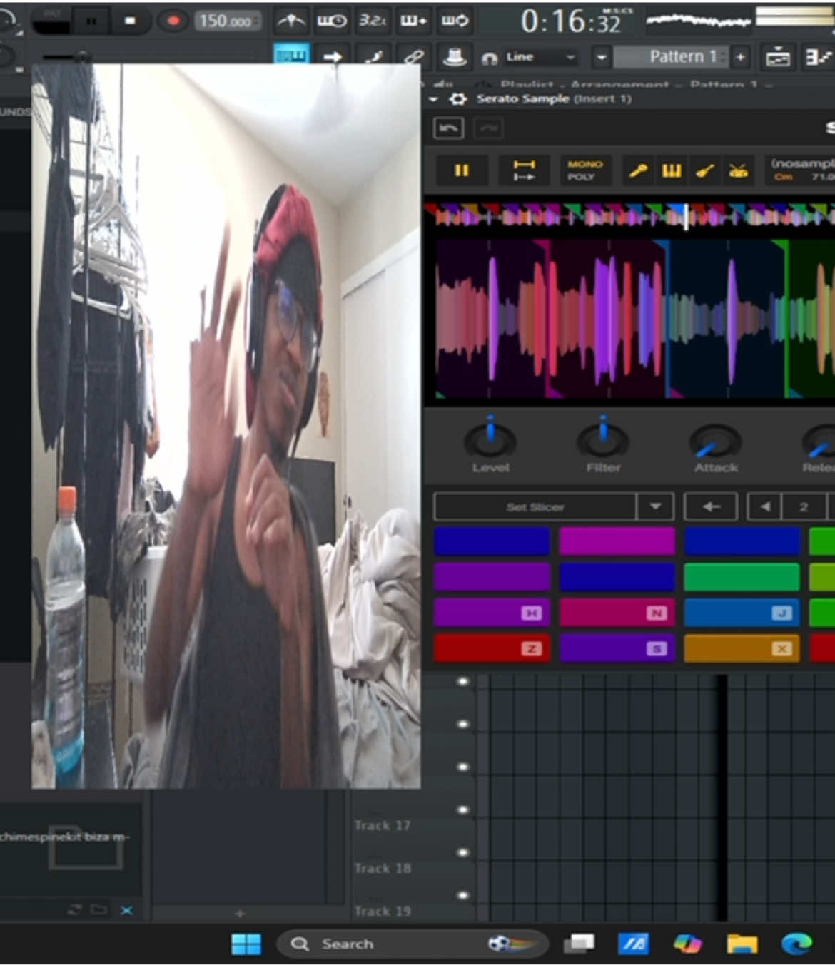The height and width of the screenshot is (965, 835).
Task: Trigger the purple pad labeled S
Action: point(617,648)
